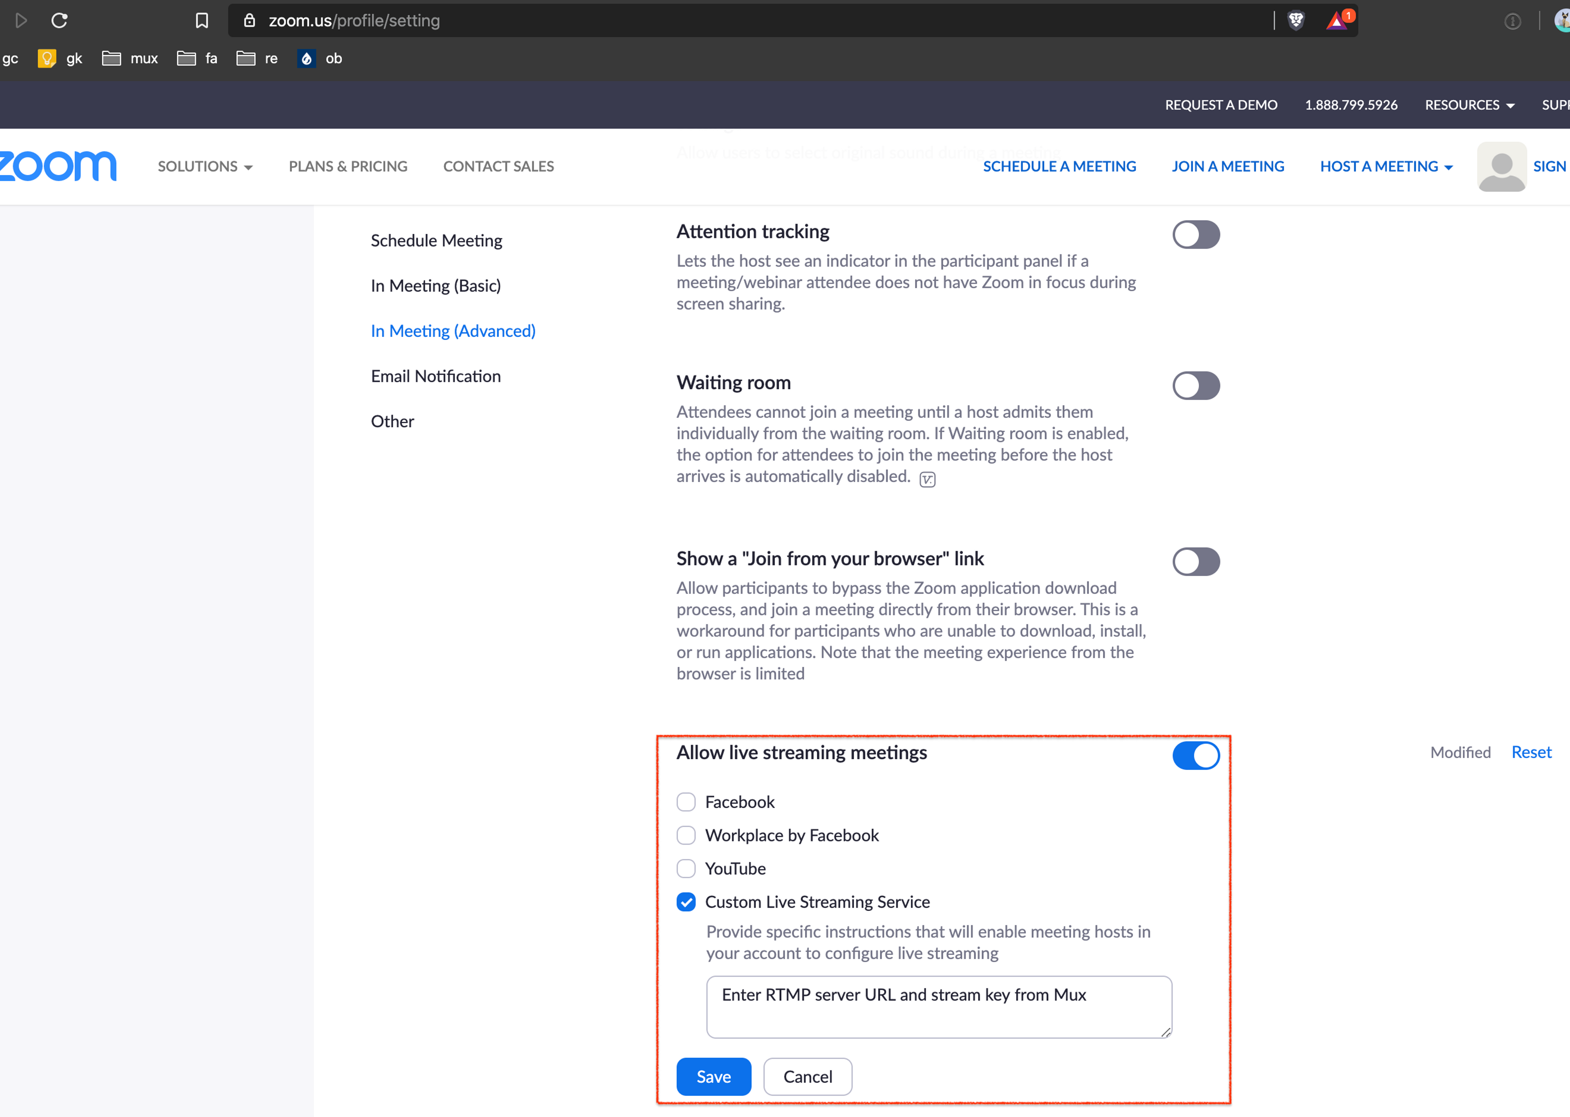Click the Zoom logo

[x=58, y=166]
